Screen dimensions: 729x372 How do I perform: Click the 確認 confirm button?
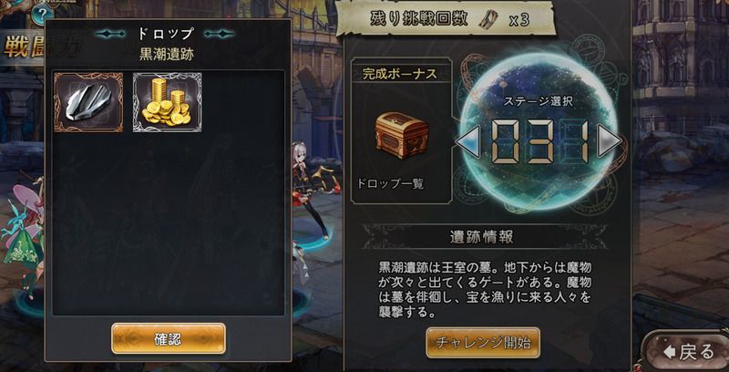(169, 338)
